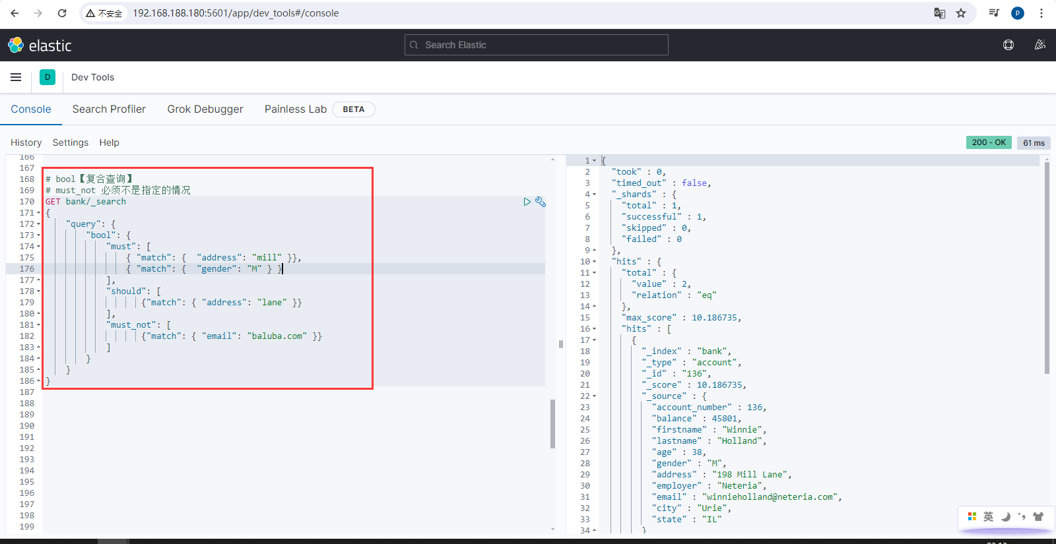The width and height of the screenshot is (1056, 544).
Task: Toggle the IME English mode indicator
Action: click(988, 516)
